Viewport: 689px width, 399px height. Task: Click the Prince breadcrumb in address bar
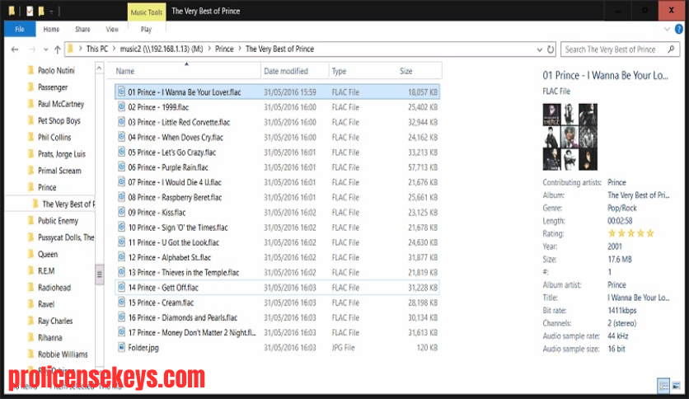[x=224, y=49]
